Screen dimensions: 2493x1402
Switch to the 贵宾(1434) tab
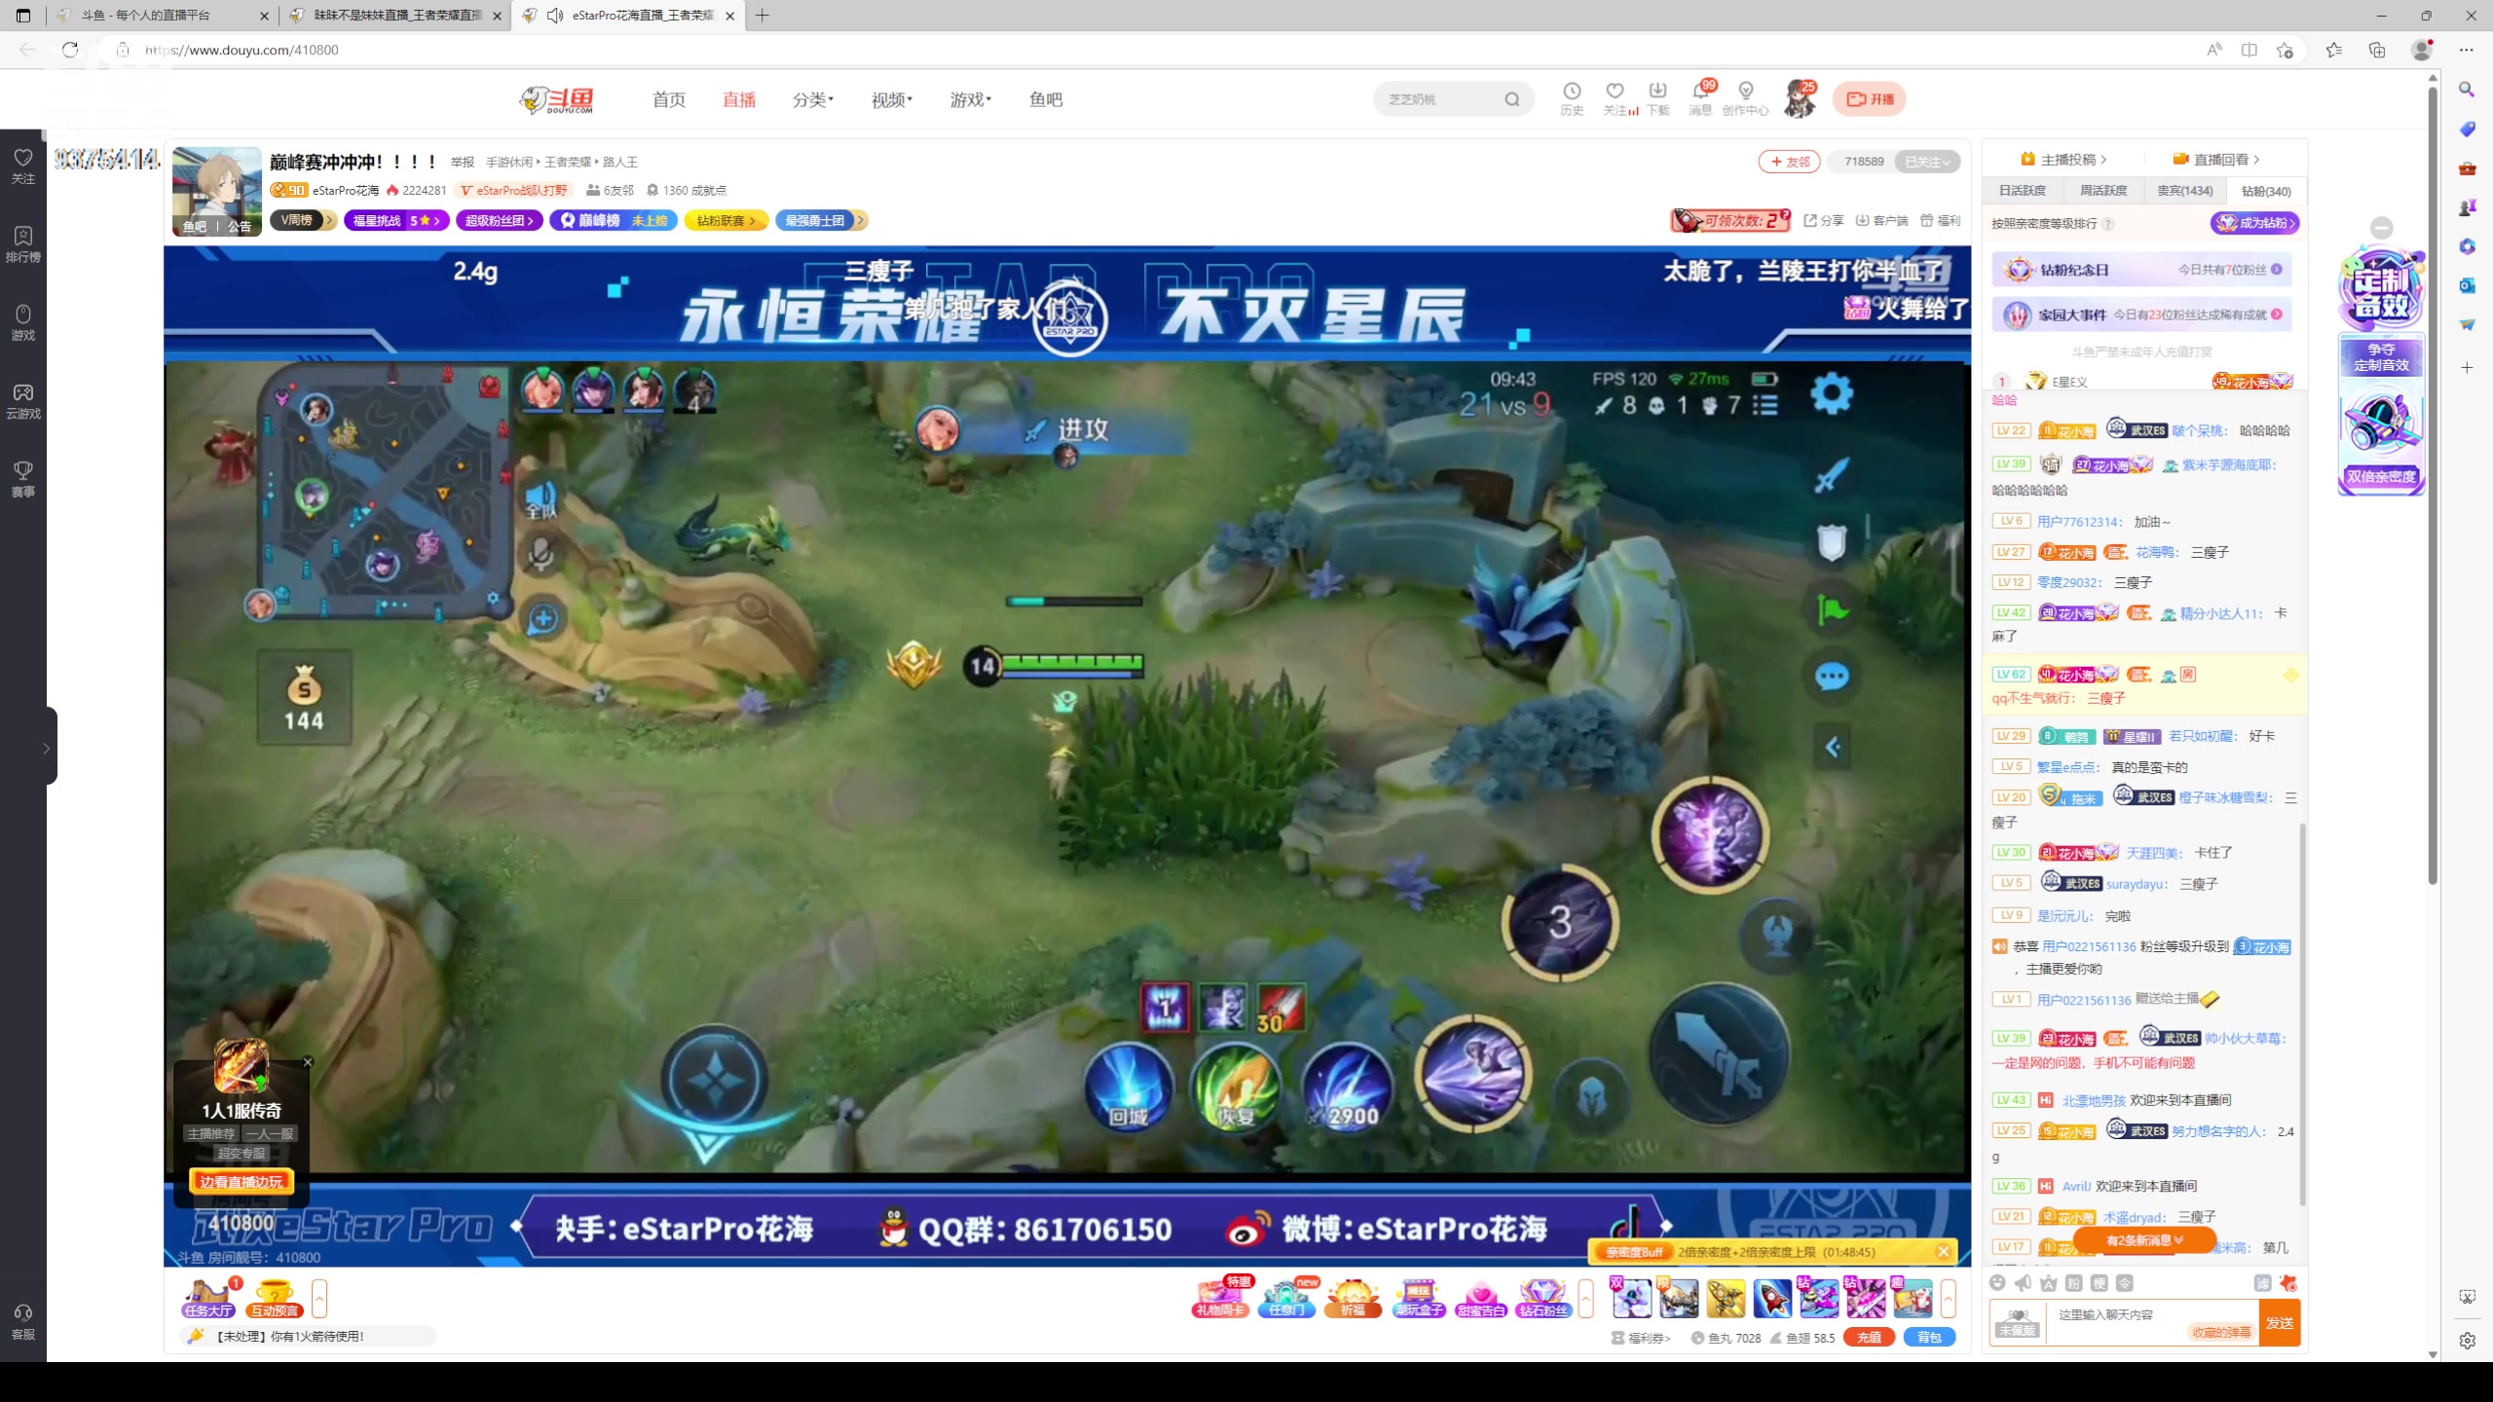[x=2184, y=191]
